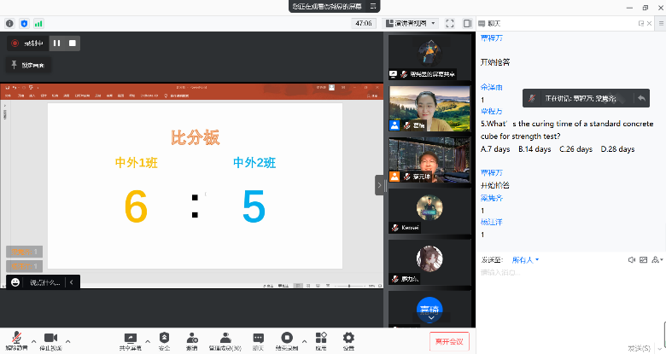Image resolution: width=666 pixels, height=354 pixels.
Task: Pause the recording
Action: coord(56,43)
